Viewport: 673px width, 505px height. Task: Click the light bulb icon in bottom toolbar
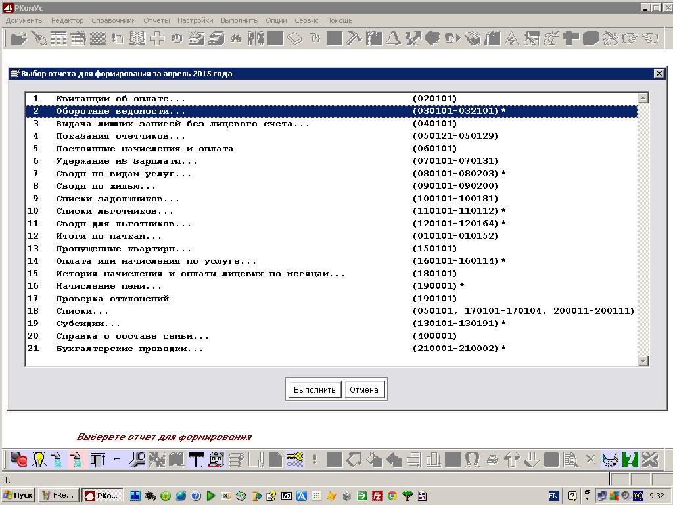pos(39,459)
